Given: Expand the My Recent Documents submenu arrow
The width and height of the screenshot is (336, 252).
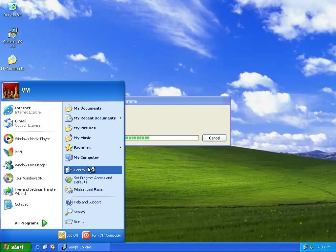Looking at the screenshot, I should point(120,118).
